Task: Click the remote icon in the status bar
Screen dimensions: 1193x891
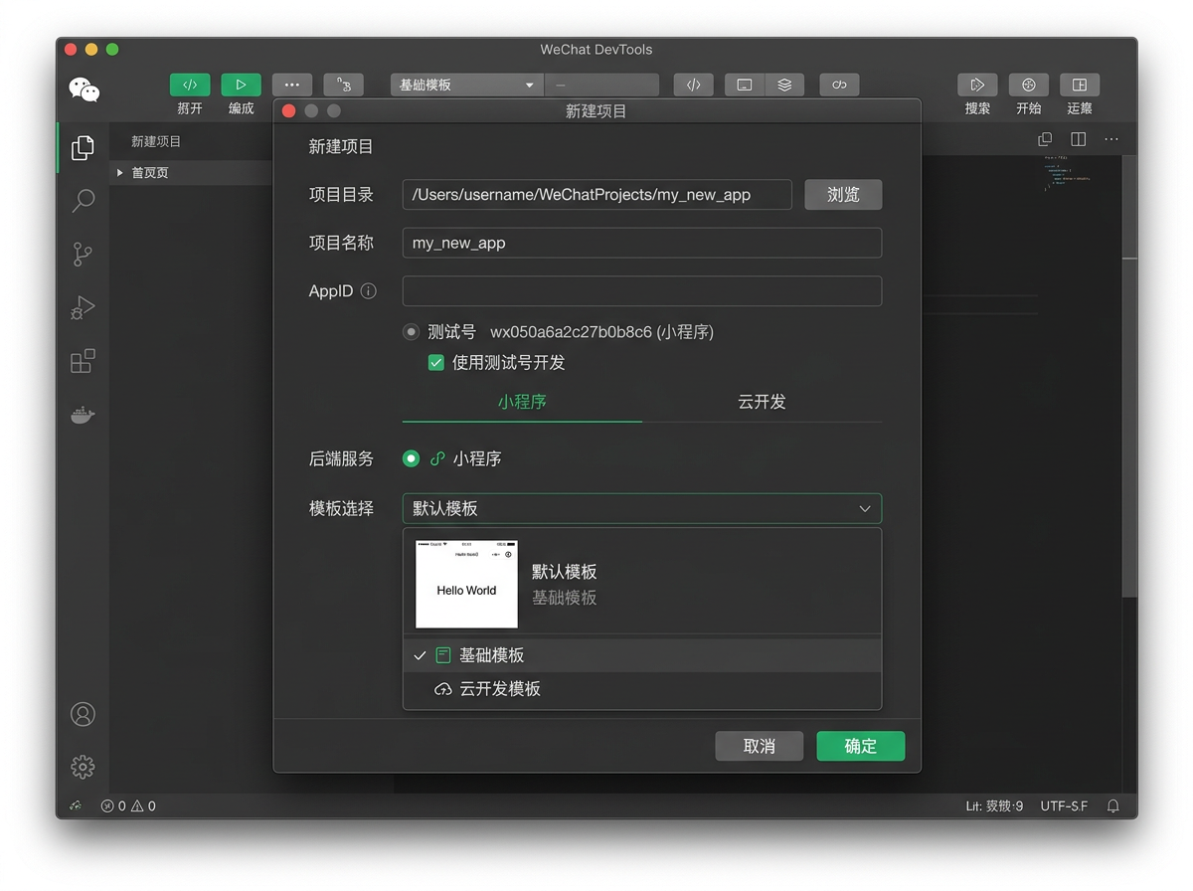Action: pyautogui.click(x=75, y=805)
